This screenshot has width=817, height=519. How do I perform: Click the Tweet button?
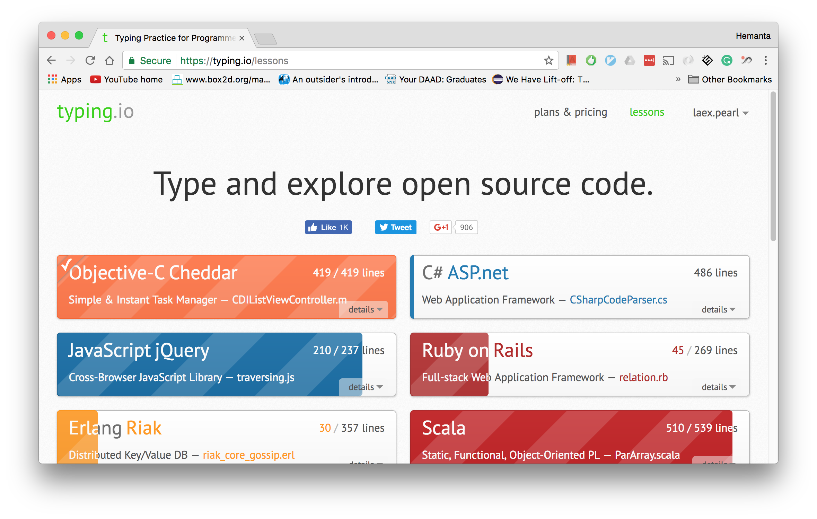pos(395,227)
